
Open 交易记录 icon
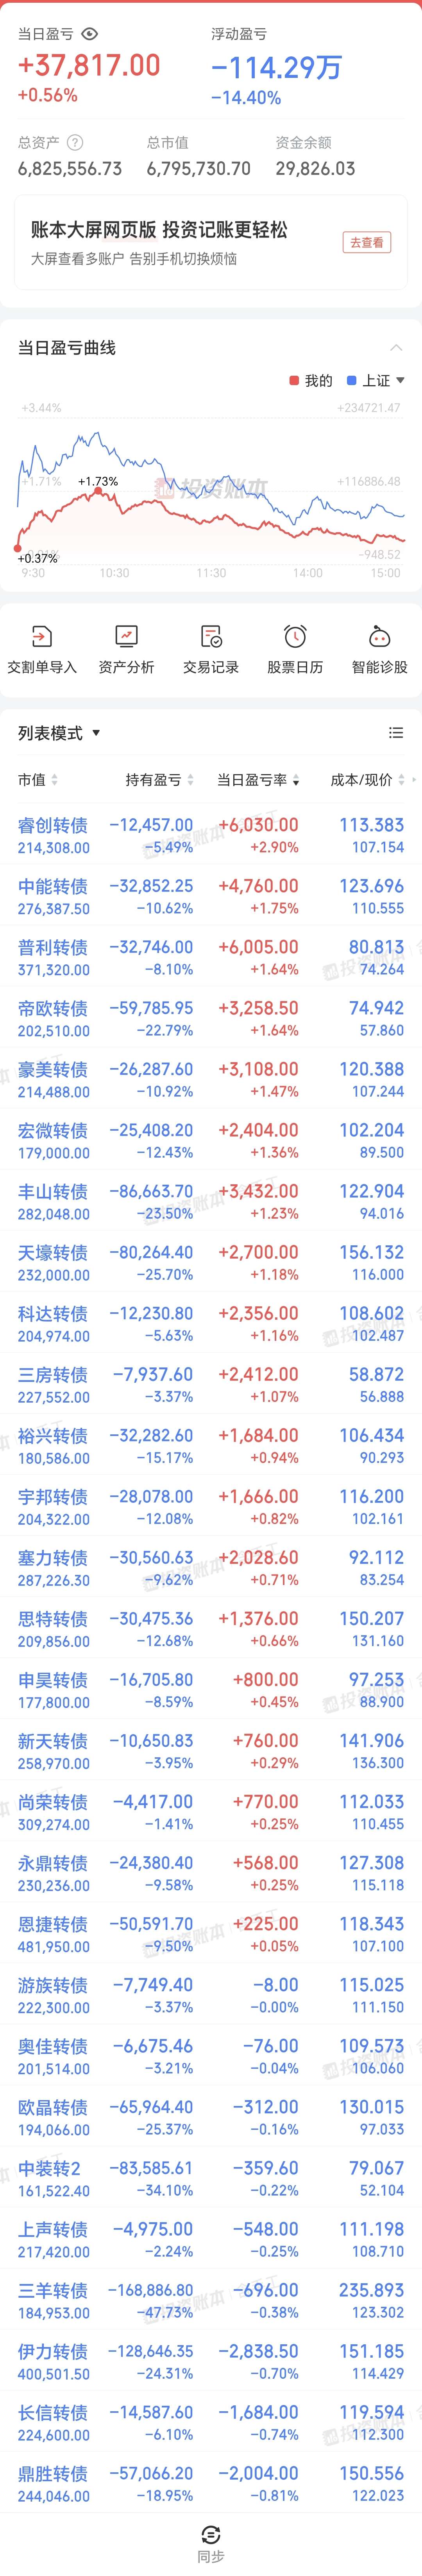click(211, 636)
